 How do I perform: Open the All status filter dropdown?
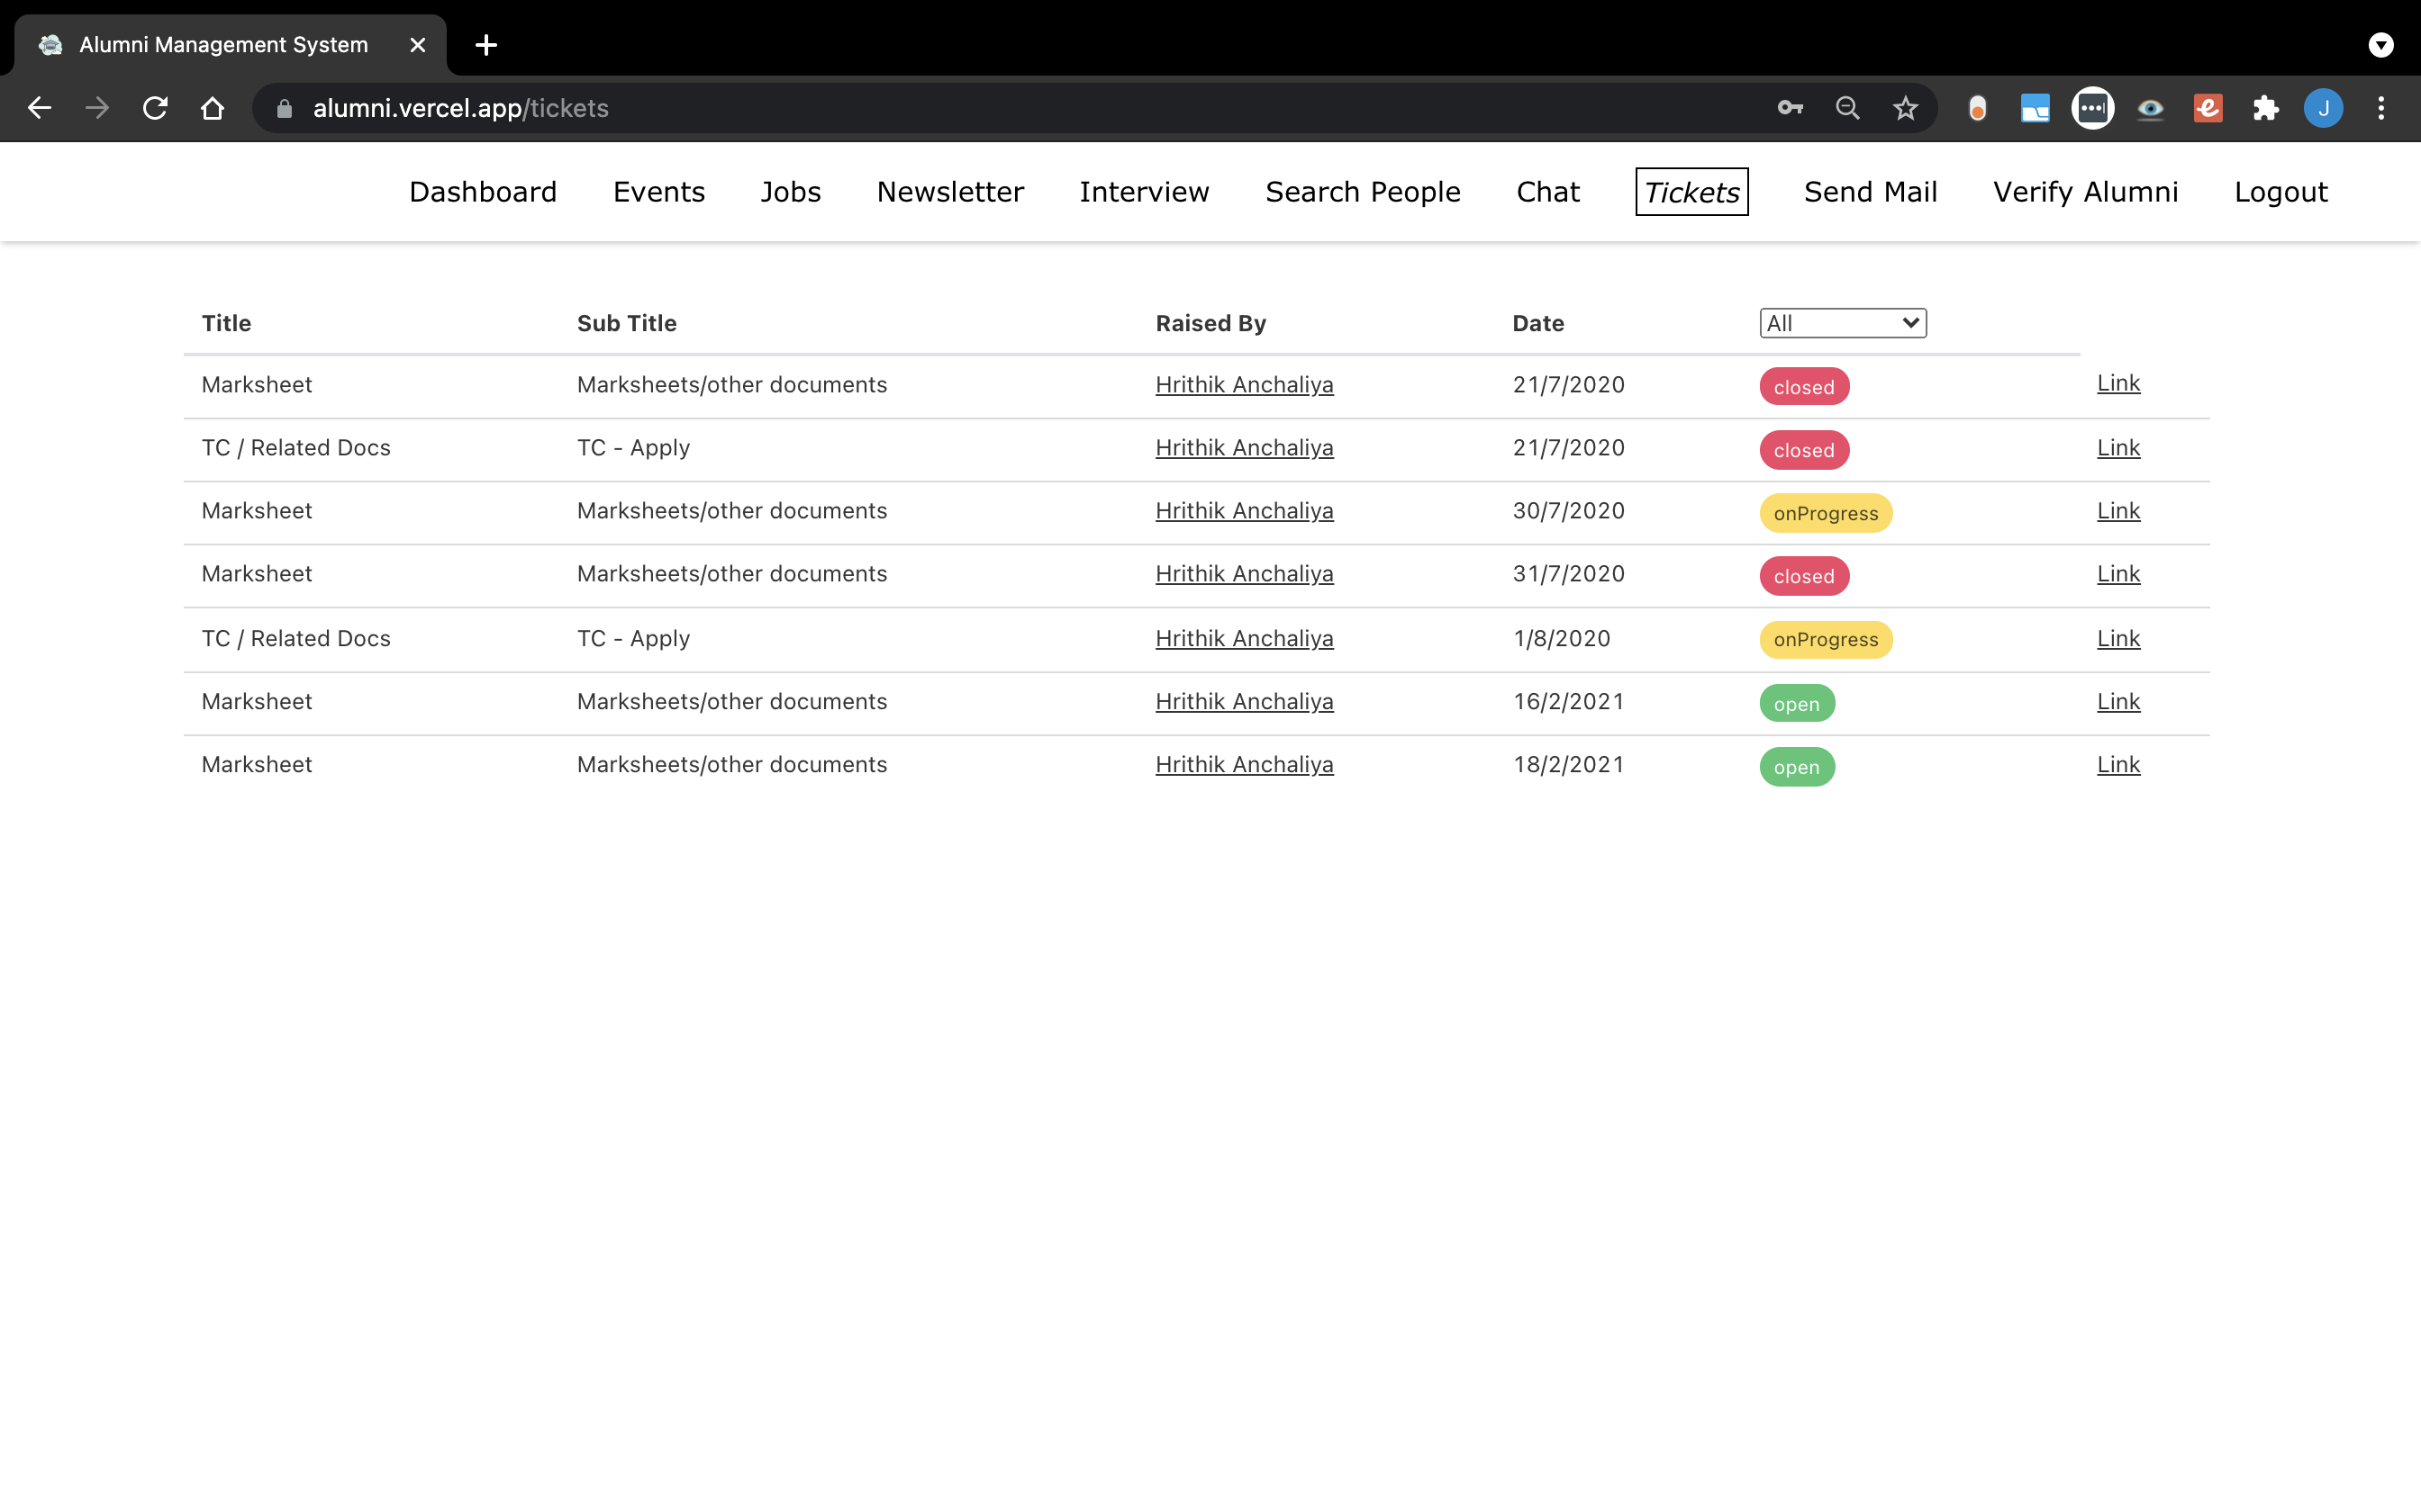click(1842, 323)
